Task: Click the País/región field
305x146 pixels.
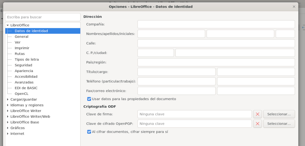Action: [x=216, y=62]
